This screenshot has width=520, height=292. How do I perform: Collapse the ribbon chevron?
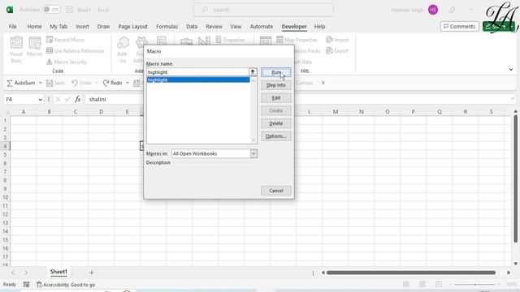pos(511,70)
